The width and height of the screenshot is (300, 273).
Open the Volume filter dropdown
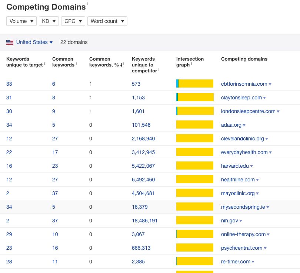(21, 21)
